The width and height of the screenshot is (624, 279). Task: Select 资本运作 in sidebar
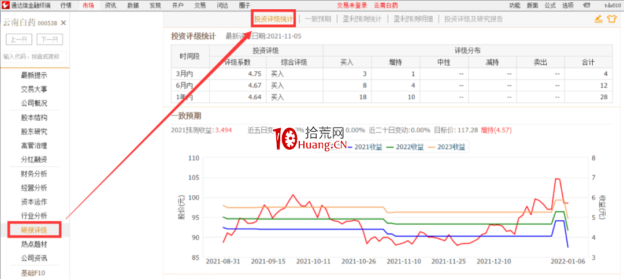pos(34,202)
